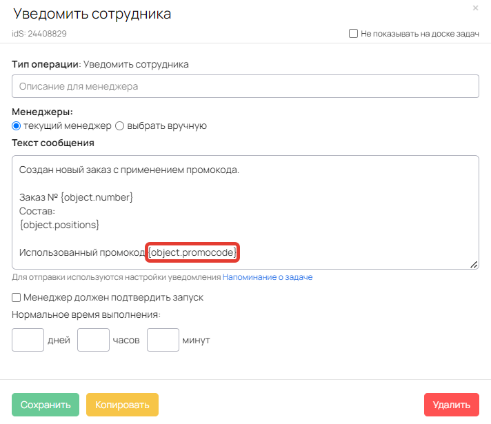
Task: Click the часов input box
Action: pyautogui.click(x=93, y=340)
